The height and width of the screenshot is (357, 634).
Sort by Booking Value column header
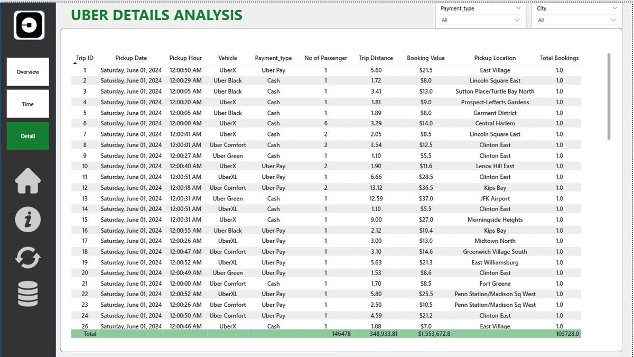[x=426, y=58]
